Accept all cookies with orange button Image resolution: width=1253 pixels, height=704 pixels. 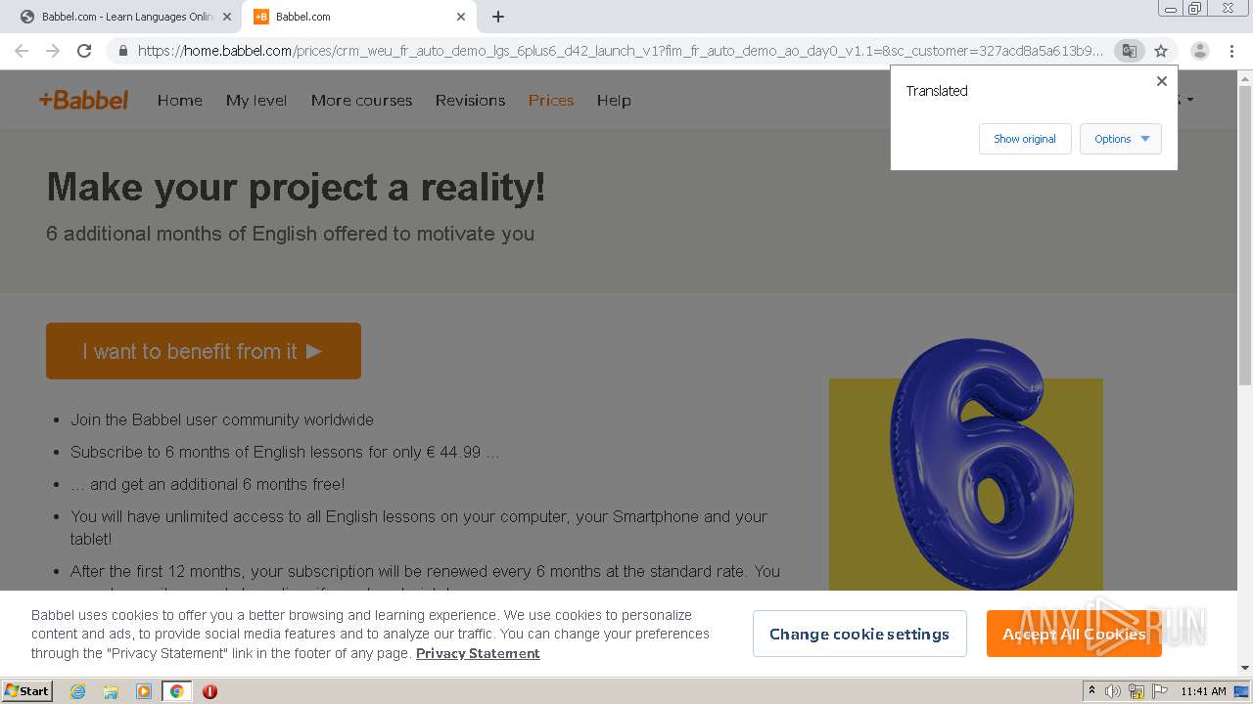pyautogui.click(x=1074, y=634)
